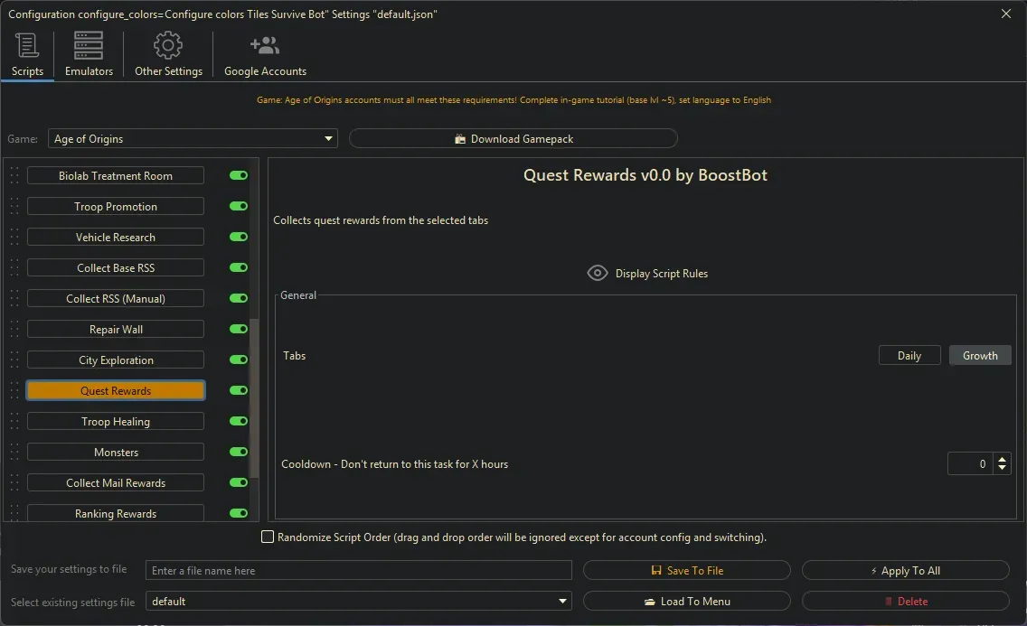Image resolution: width=1027 pixels, height=626 pixels.
Task: Open the Scripts section icon
Action: [x=27, y=45]
